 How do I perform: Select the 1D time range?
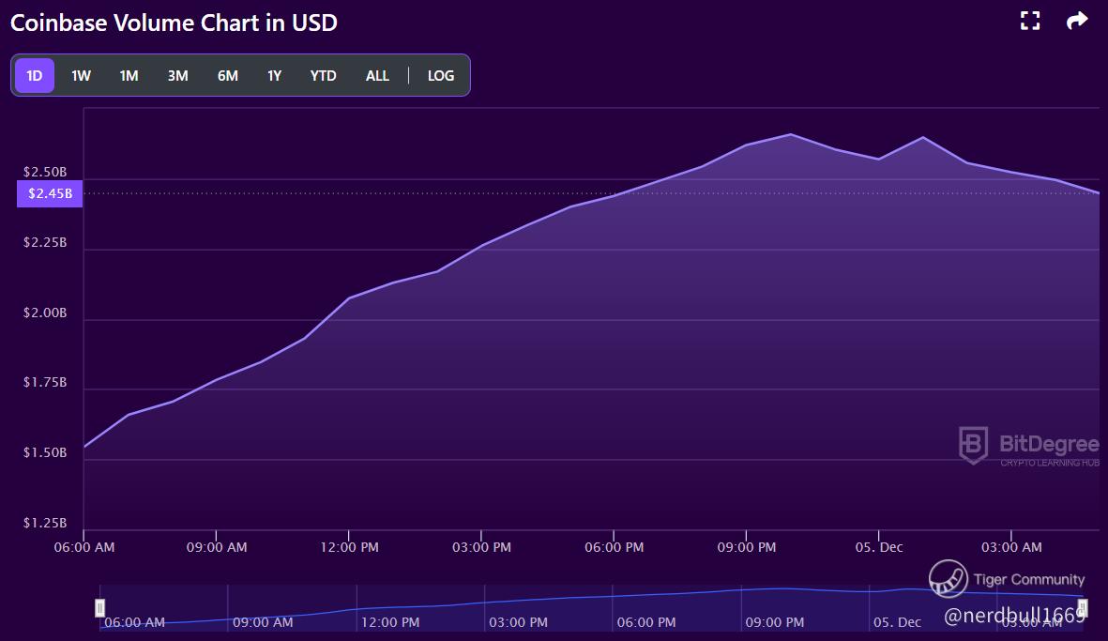[x=35, y=76]
